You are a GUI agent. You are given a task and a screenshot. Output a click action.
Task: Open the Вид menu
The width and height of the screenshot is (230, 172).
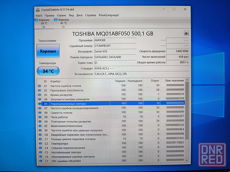(x=71, y=15)
